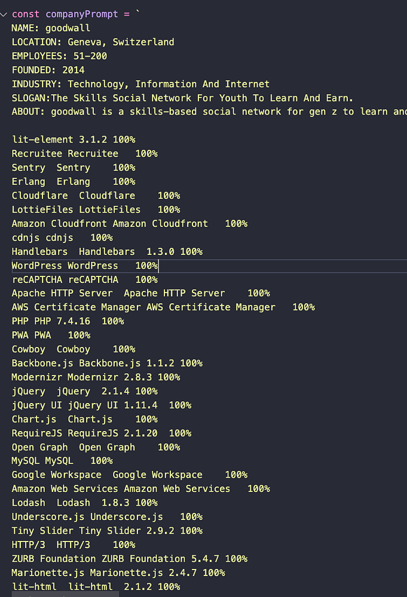Click the Backbone.js 1.1.2 line
Screen dimensions: 407x597
[107, 363]
